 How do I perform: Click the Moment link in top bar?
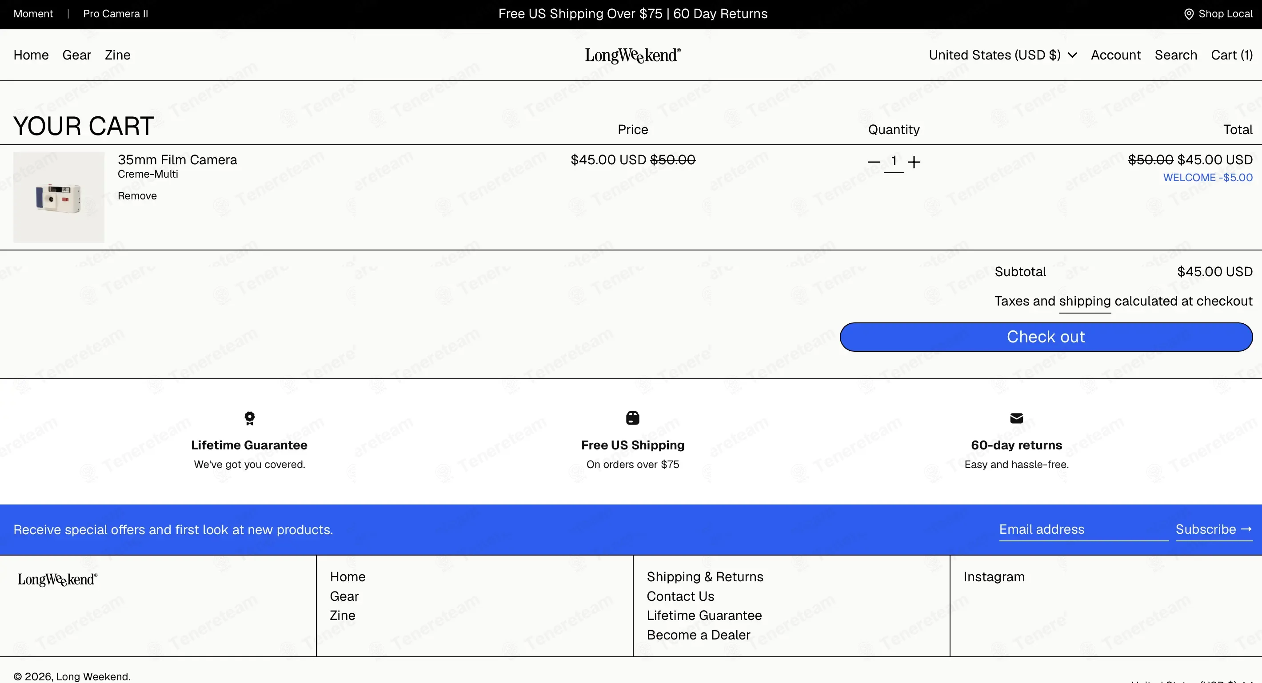coord(33,14)
